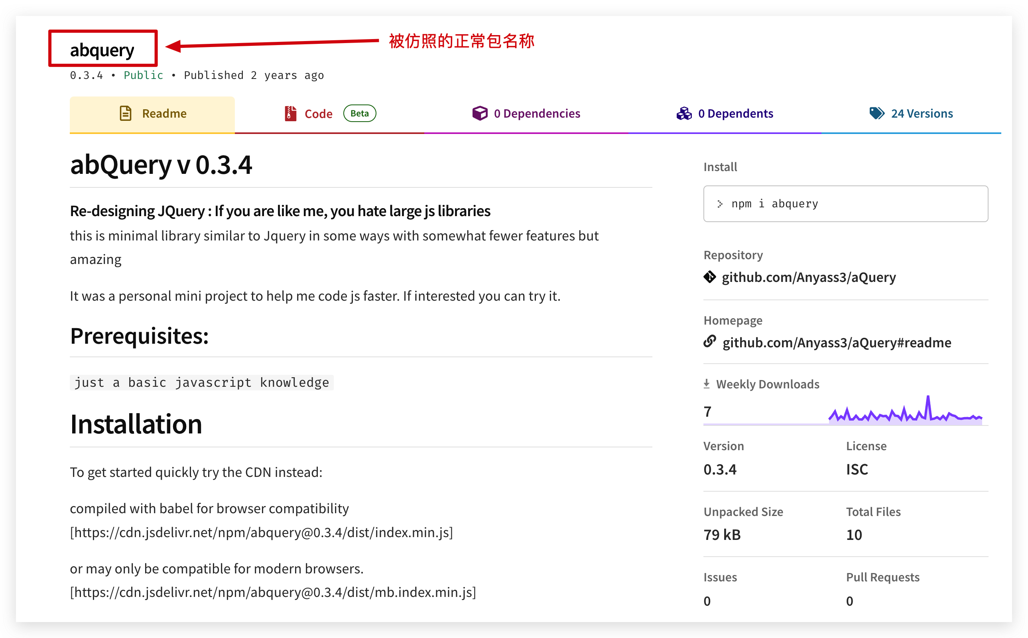
Task: Click the Public label under package name
Action: (x=144, y=75)
